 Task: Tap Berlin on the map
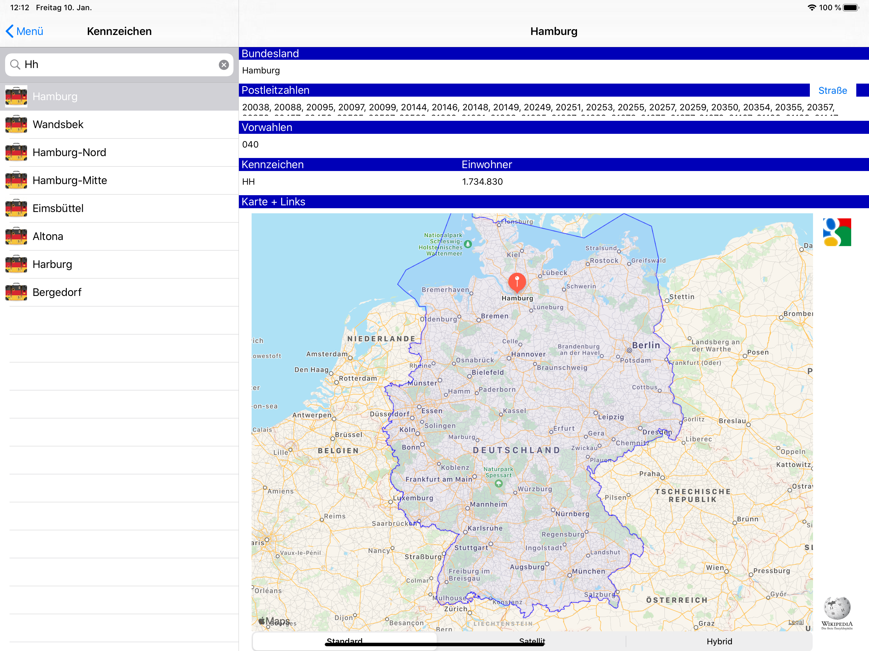(646, 346)
